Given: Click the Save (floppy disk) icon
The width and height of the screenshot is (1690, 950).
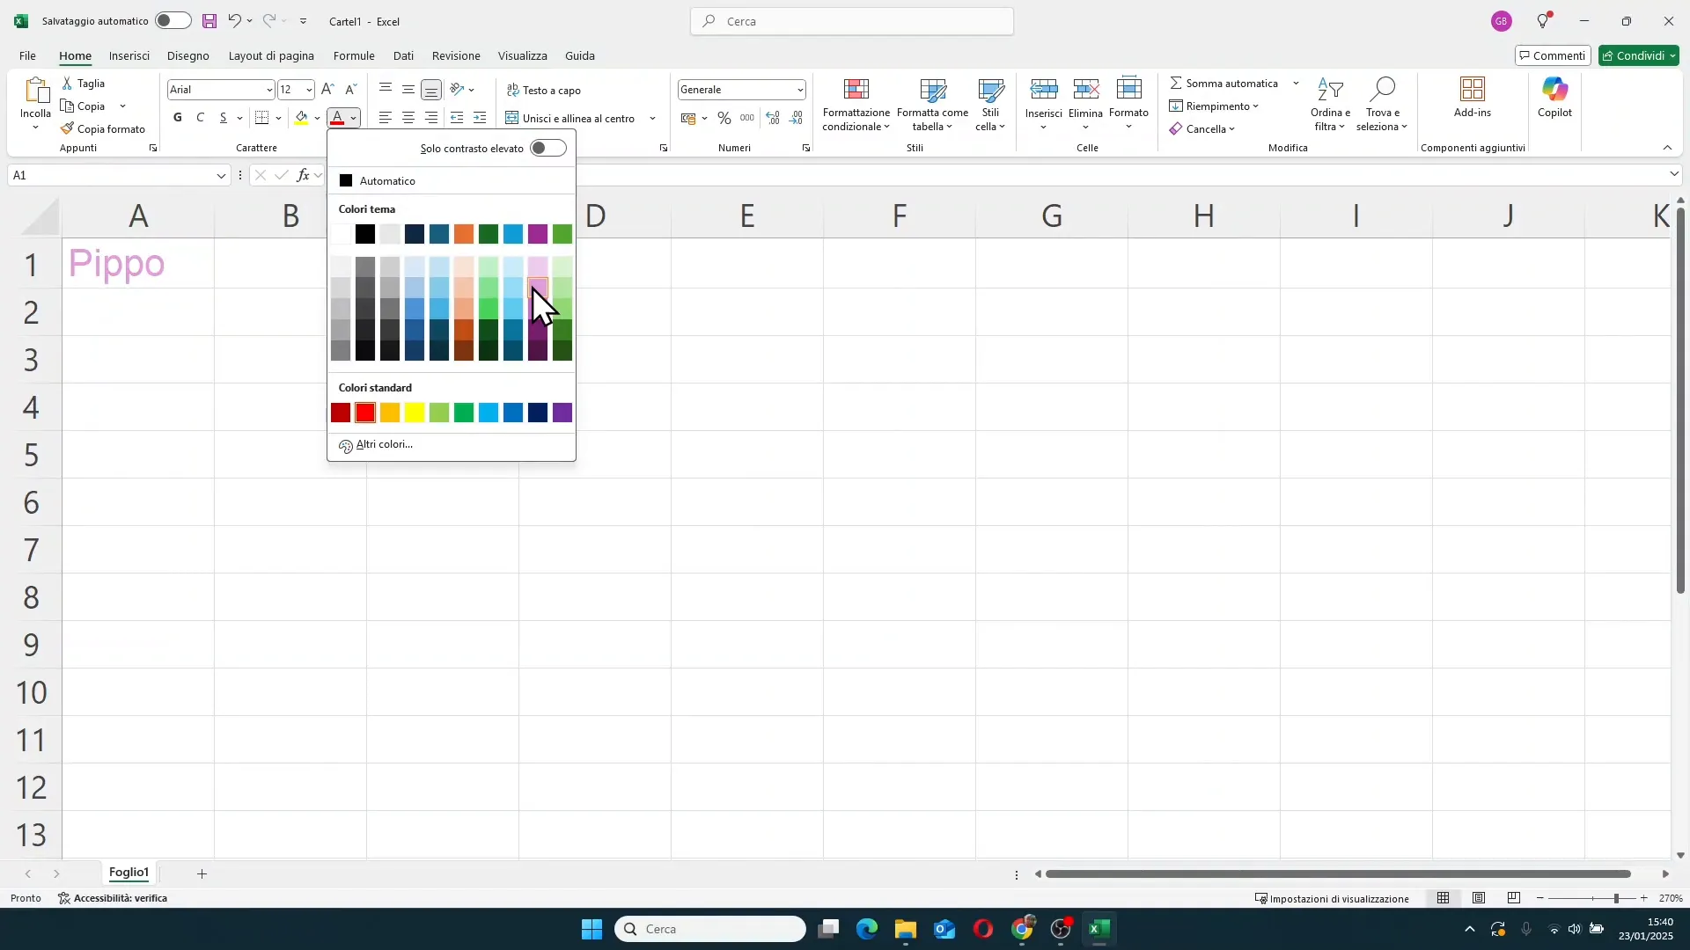Looking at the screenshot, I should (x=209, y=21).
